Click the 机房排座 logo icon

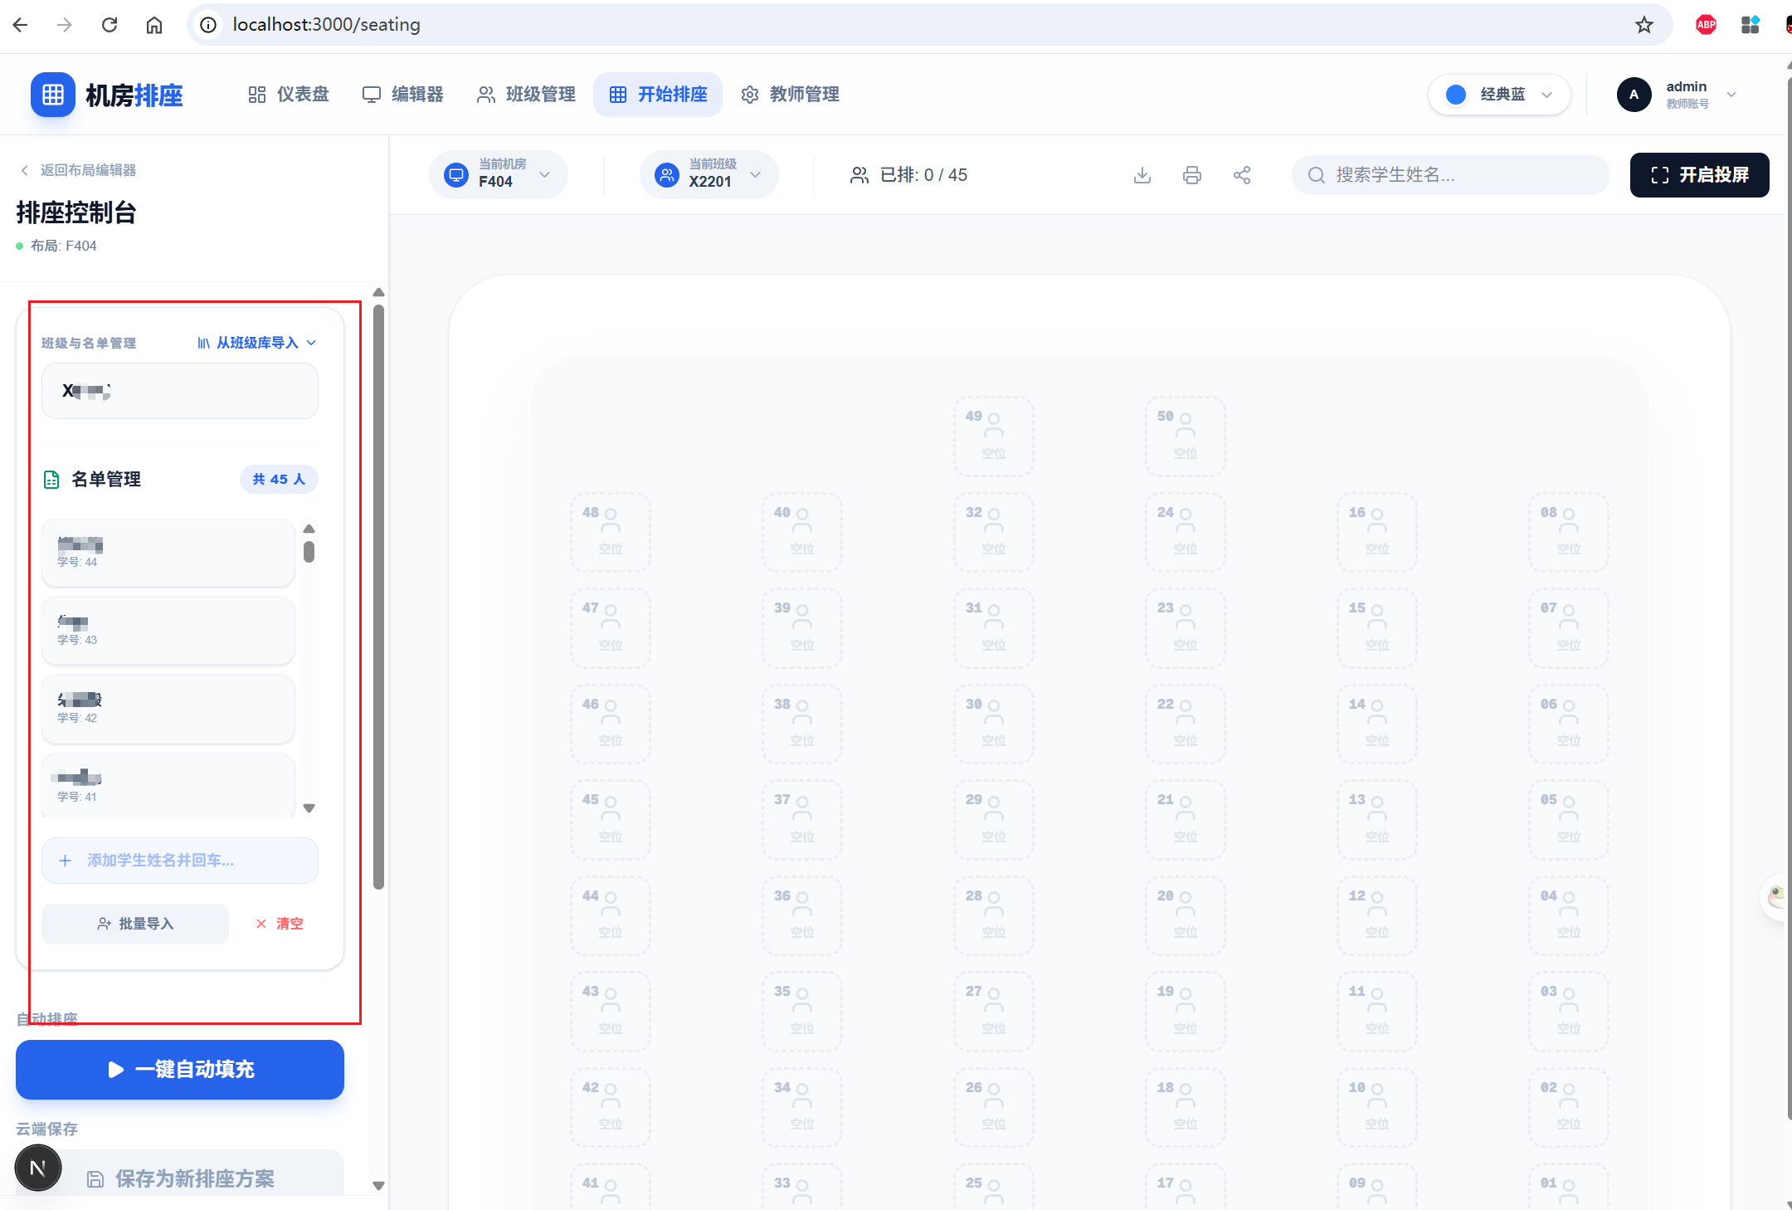(53, 95)
